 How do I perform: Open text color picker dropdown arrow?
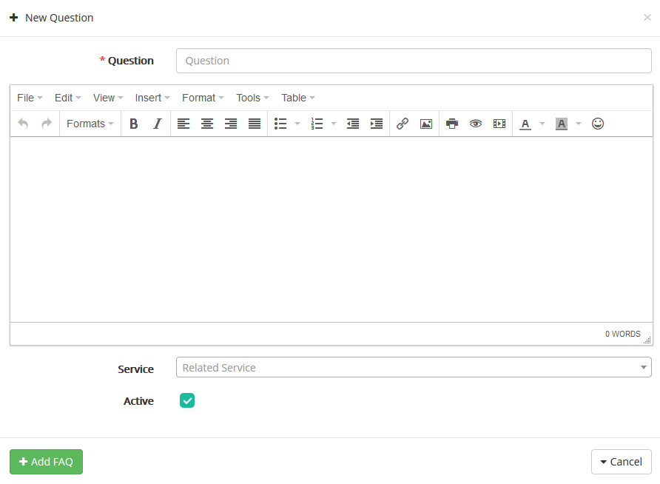click(542, 124)
